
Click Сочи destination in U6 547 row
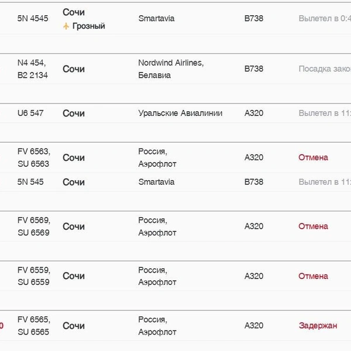[74, 113]
